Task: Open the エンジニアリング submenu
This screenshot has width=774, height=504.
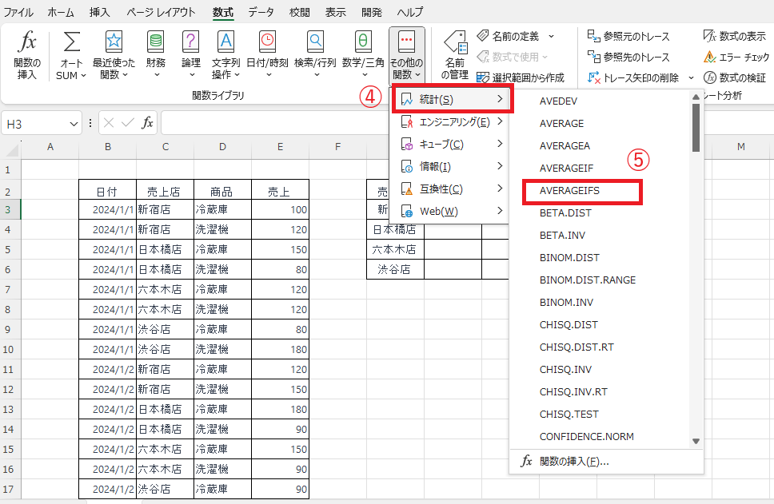Action: (x=453, y=122)
